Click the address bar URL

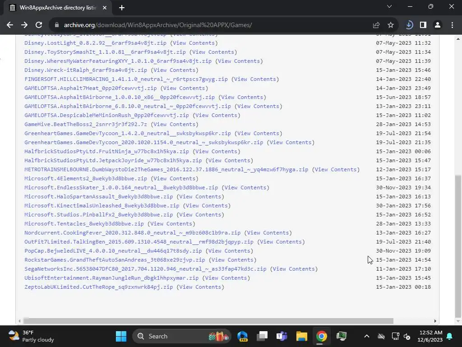(x=158, y=25)
